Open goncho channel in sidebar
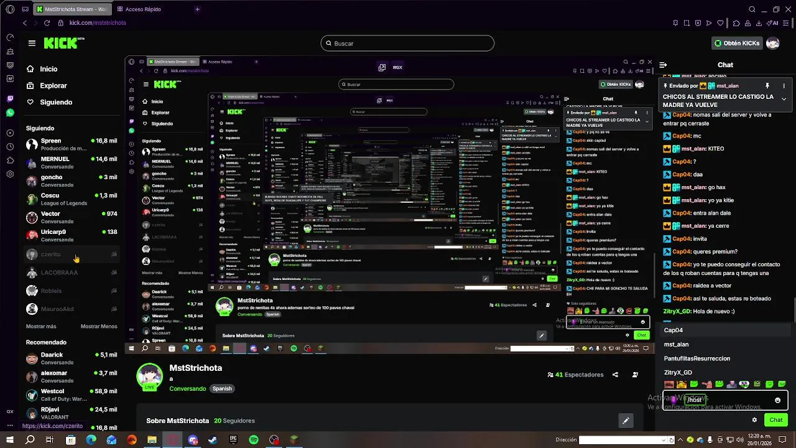796x448 pixels. [x=72, y=181]
